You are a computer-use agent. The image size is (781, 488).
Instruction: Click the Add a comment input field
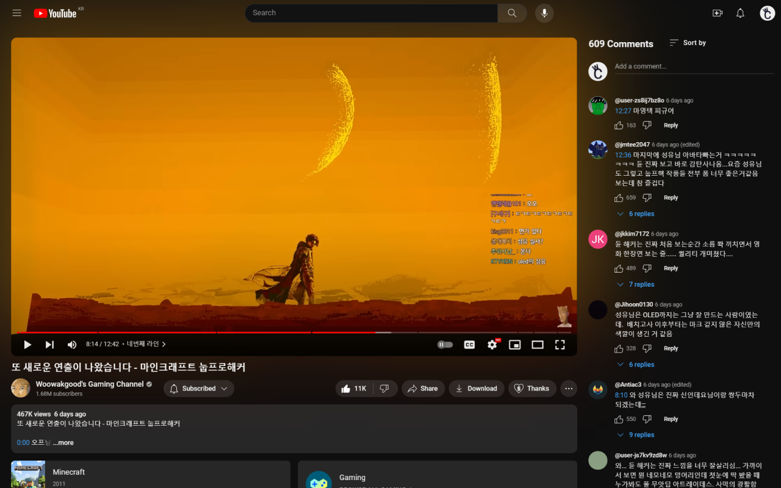pyautogui.click(x=671, y=66)
